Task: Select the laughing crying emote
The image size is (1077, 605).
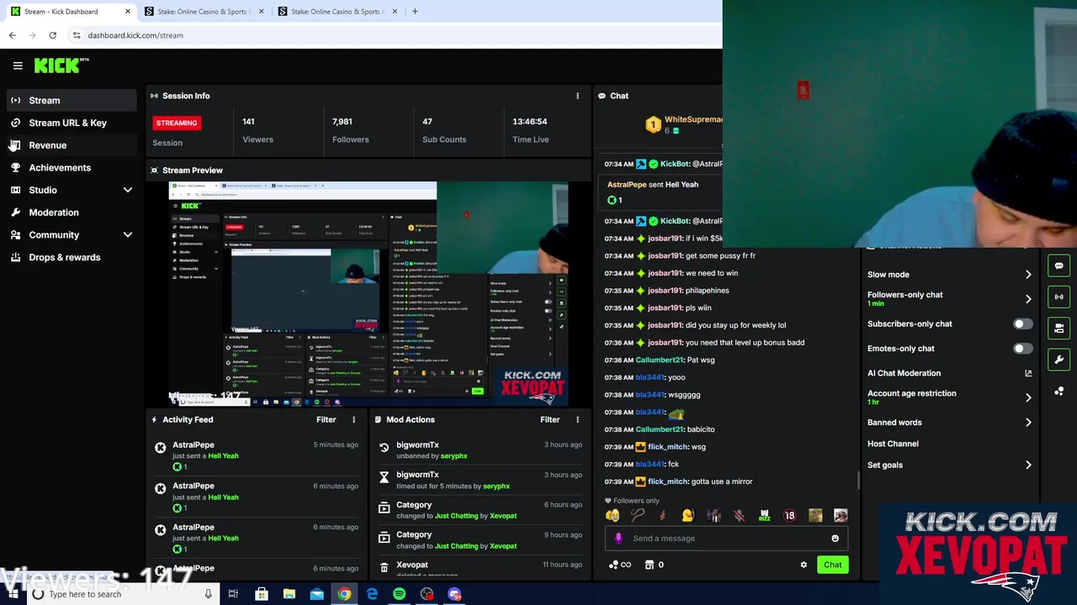Action: 613,515
